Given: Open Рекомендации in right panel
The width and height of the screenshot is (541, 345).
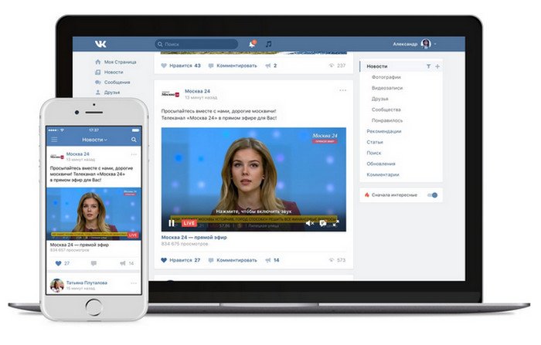Looking at the screenshot, I should (x=383, y=131).
